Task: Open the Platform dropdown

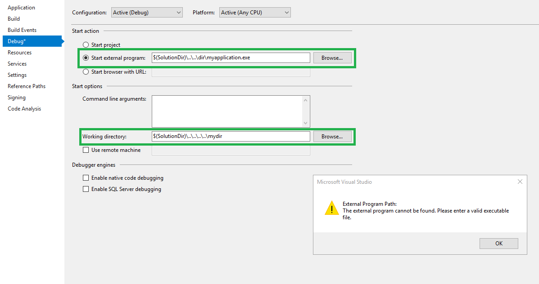Action: [254, 13]
